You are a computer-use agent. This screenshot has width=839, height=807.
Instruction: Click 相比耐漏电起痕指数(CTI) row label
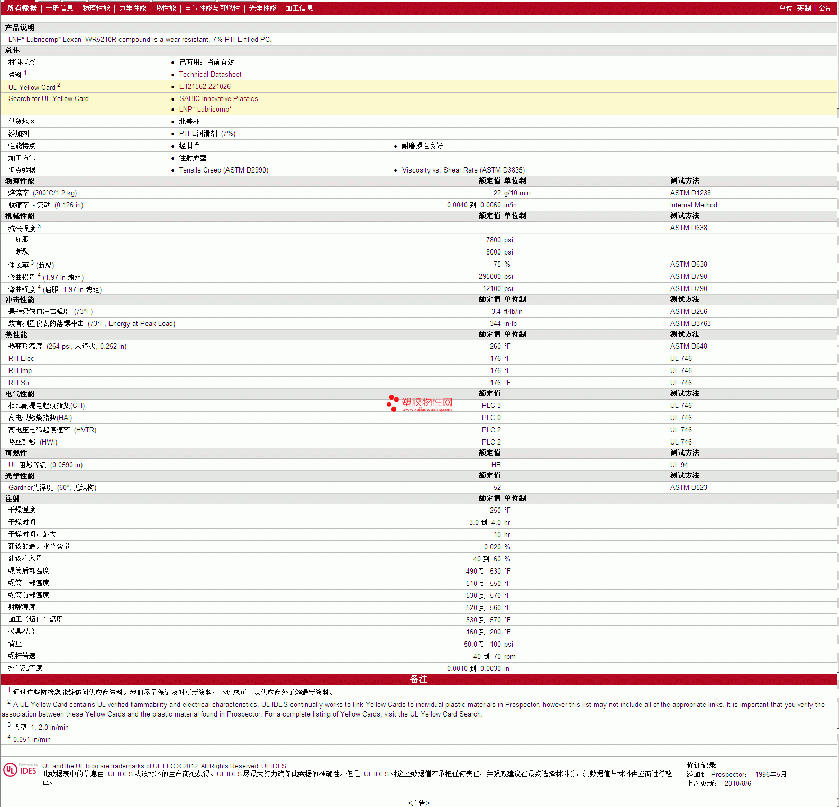47,406
